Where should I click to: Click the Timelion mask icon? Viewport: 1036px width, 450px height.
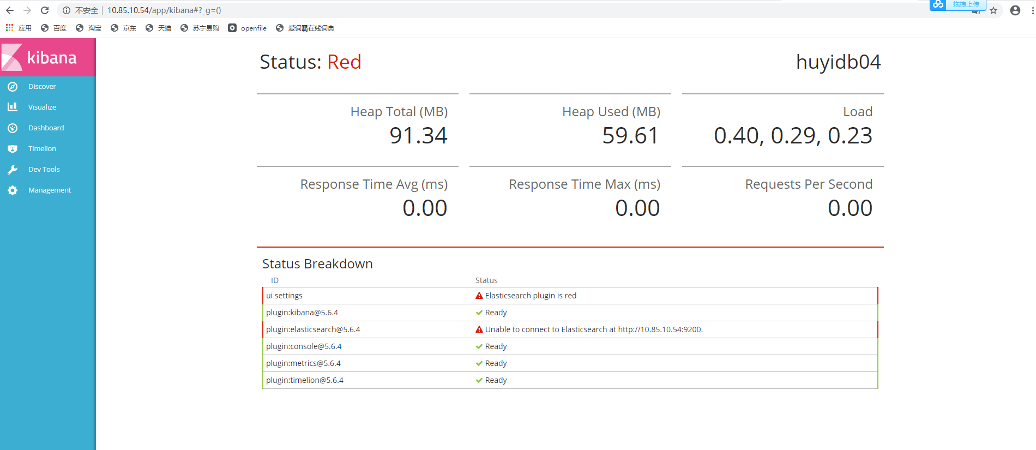[13, 149]
